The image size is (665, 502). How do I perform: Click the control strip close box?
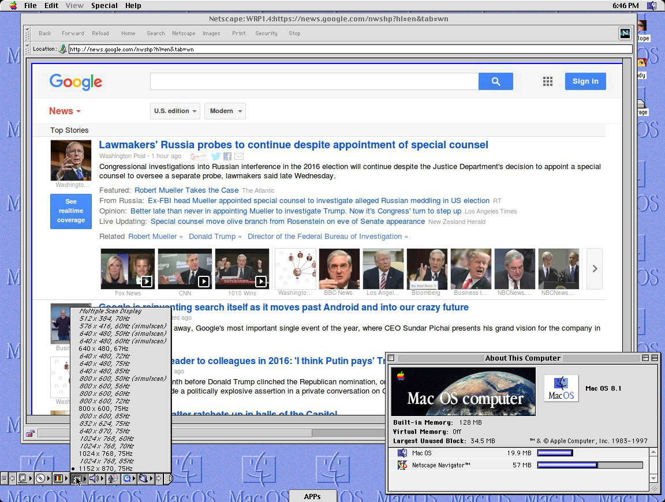pyautogui.click(x=4, y=479)
